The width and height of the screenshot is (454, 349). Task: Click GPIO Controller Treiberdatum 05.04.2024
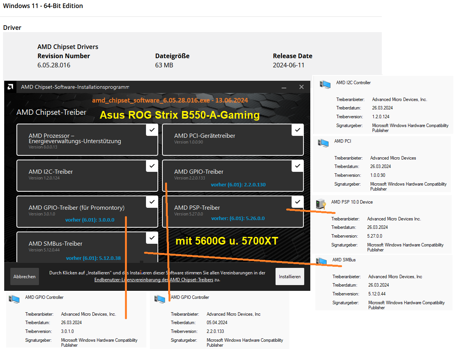click(x=217, y=323)
